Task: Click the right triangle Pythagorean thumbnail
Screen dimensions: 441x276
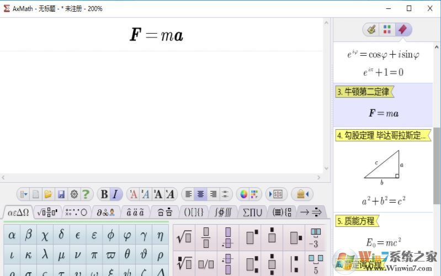Action: (x=384, y=167)
